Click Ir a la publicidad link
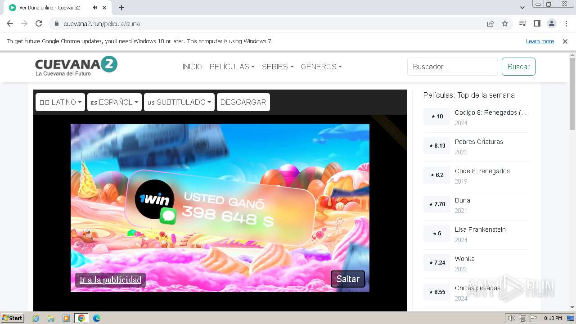 (x=110, y=280)
